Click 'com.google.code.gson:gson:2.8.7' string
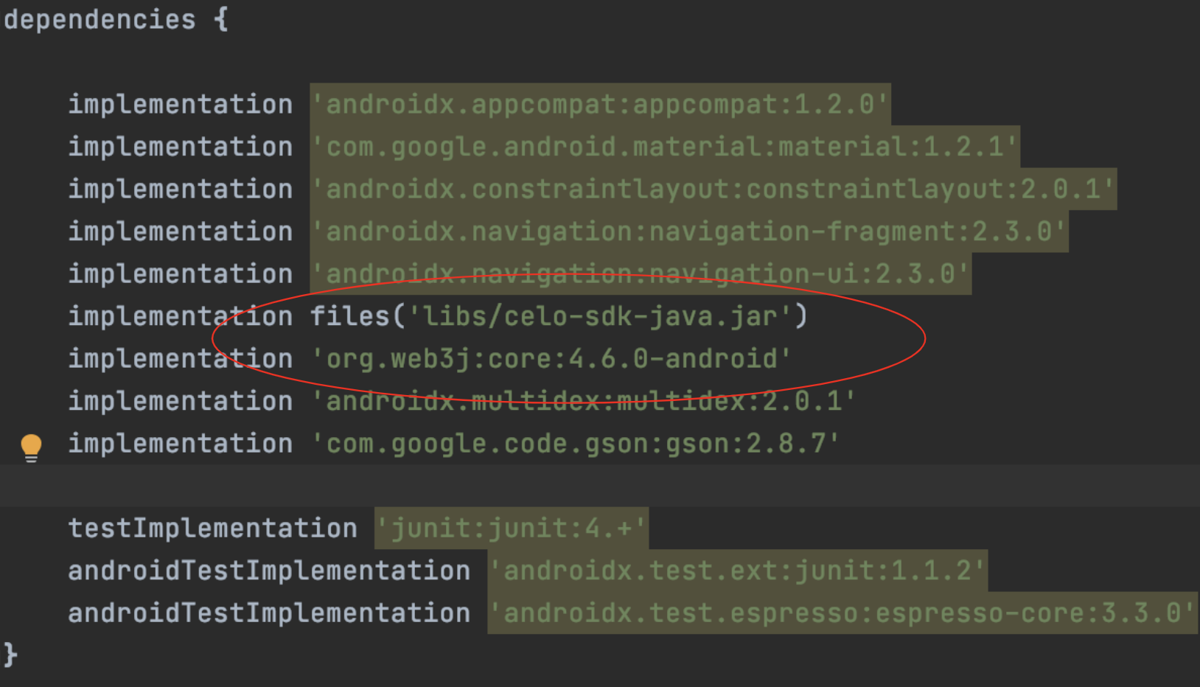Image resolution: width=1200 pixels, height=687 pixels. pyautogui.click(x=576, y=444)
